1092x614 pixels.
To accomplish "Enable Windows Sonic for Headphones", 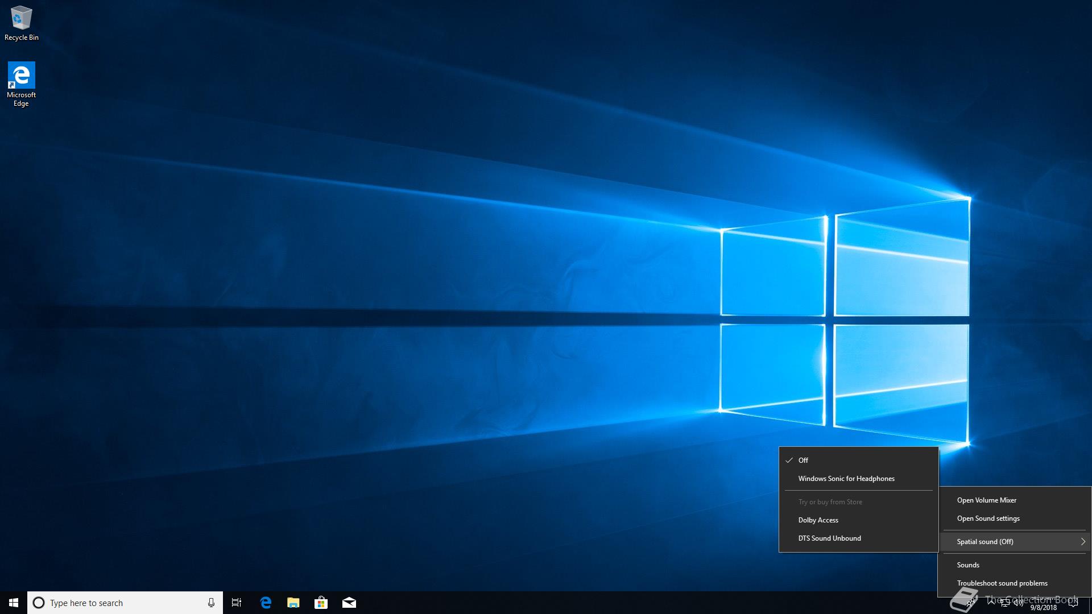I will point(846,479).
